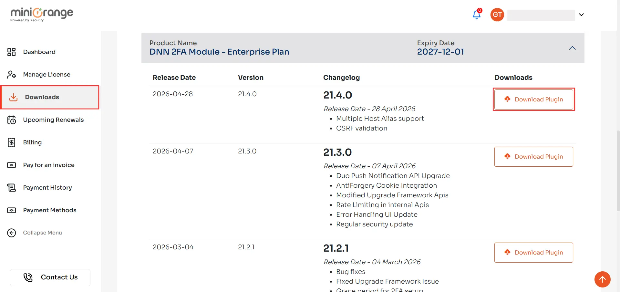Click cloud icon on 21.3.0 download button
The height and width of the screenshot is (292, 620).
coord(507,156)
